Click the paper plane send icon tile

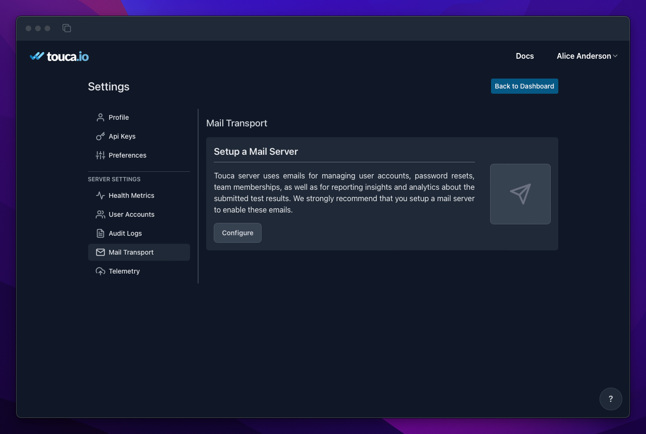coord(520,194)
